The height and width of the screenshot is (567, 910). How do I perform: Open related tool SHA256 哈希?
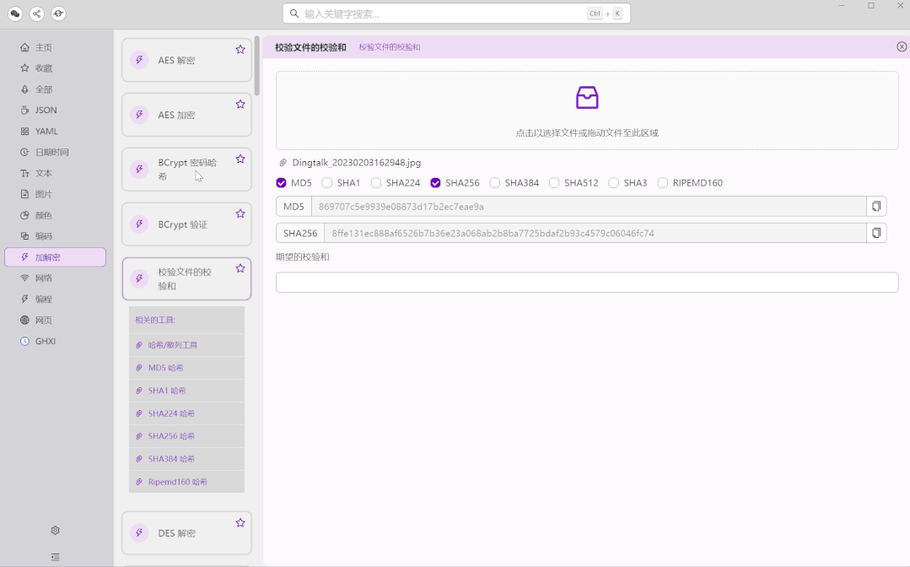186,436
